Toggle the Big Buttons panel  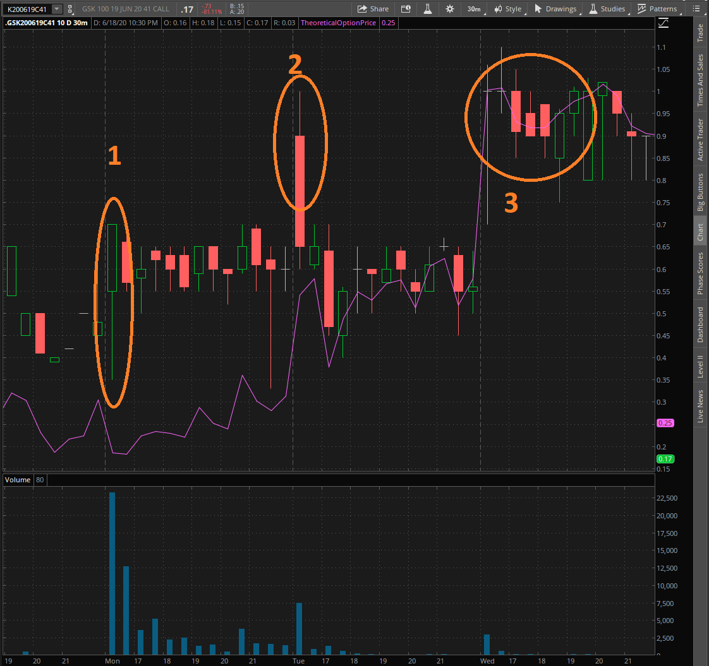[x=701, y=194]
